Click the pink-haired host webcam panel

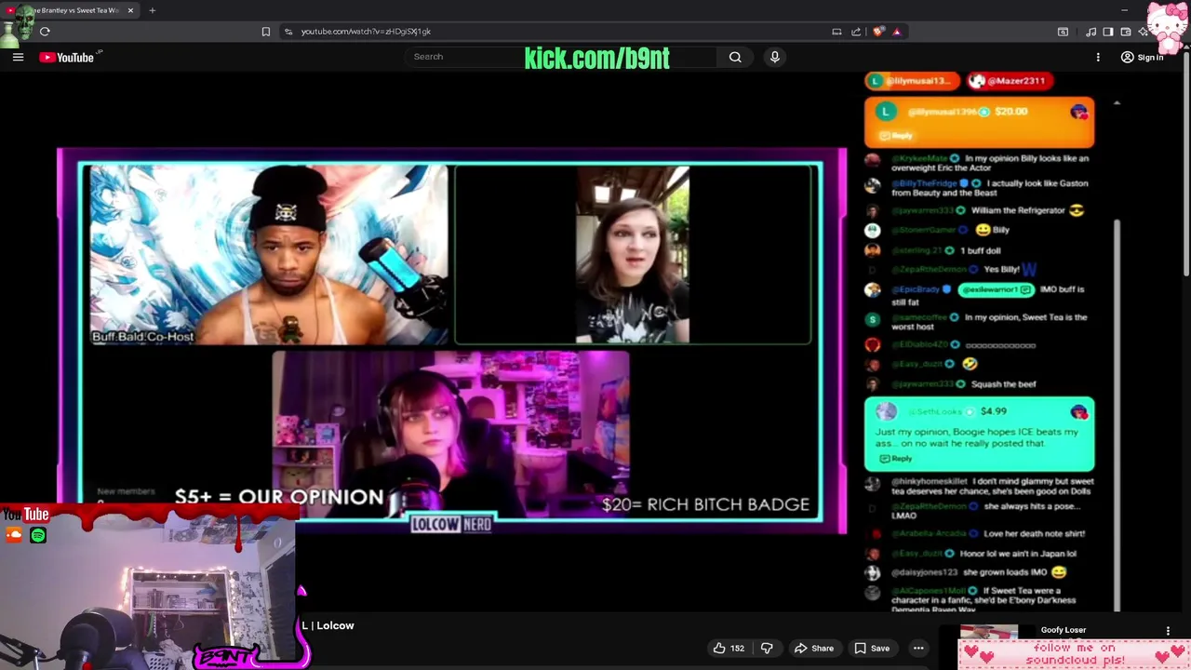point(450,434)
